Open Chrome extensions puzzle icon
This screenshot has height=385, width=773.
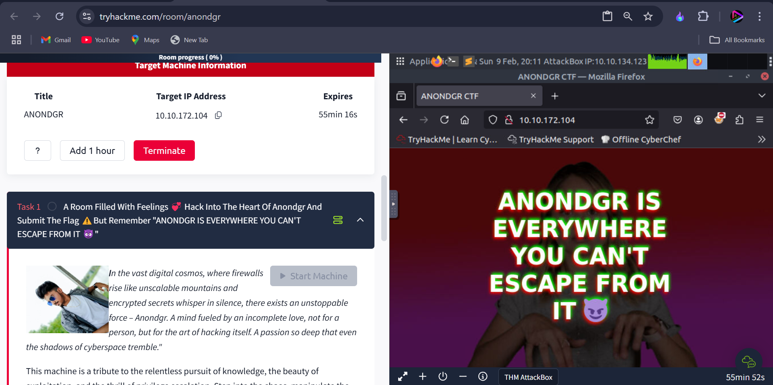point(703,16)
